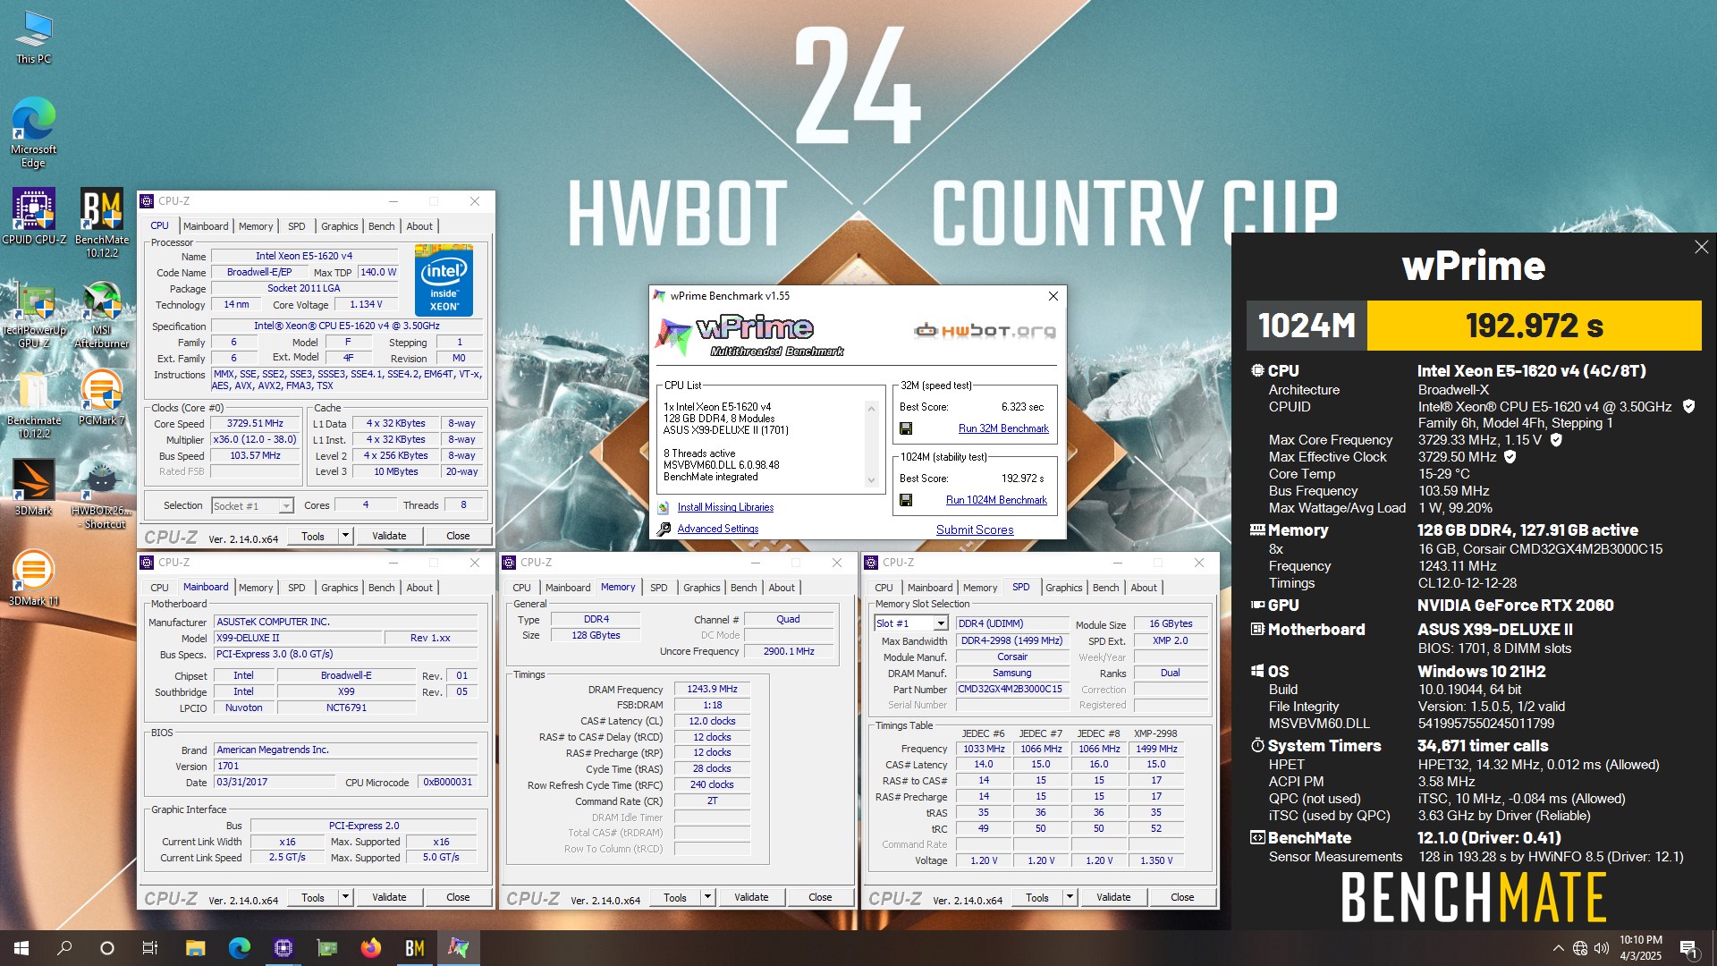1717x966 pixels.
Task: Open network icon in system tray
Action: click(1579, 948)
